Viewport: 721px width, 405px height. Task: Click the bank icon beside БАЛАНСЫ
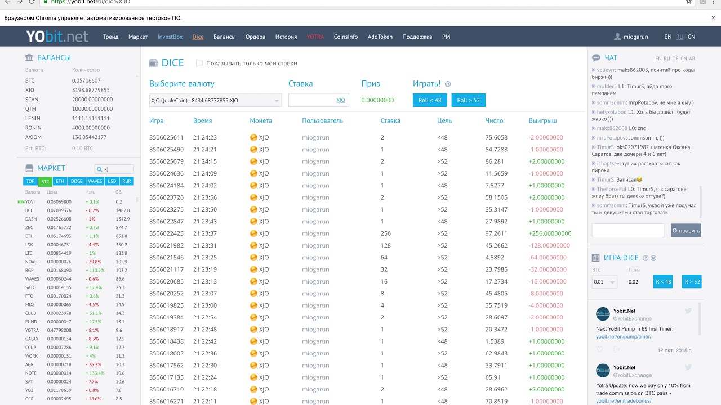click(x=29, y=57)
